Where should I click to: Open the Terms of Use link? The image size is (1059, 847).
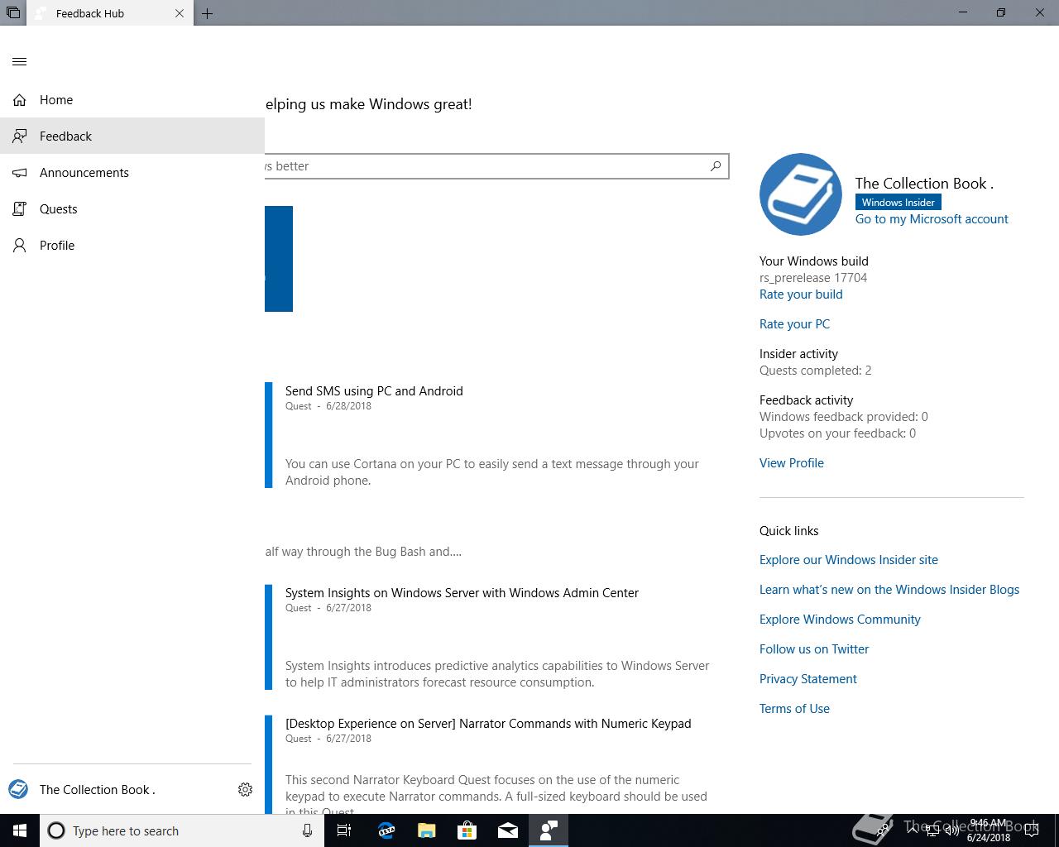pos(794,709)
